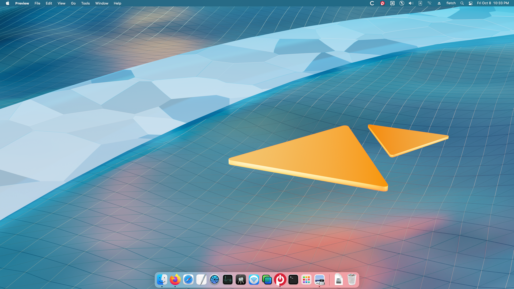Open TextEdit from the Dock

click(201, 280)
